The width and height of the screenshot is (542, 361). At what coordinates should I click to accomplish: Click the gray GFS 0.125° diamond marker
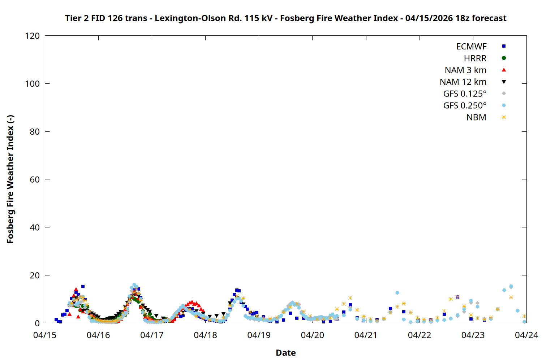(x=504, y=93)
